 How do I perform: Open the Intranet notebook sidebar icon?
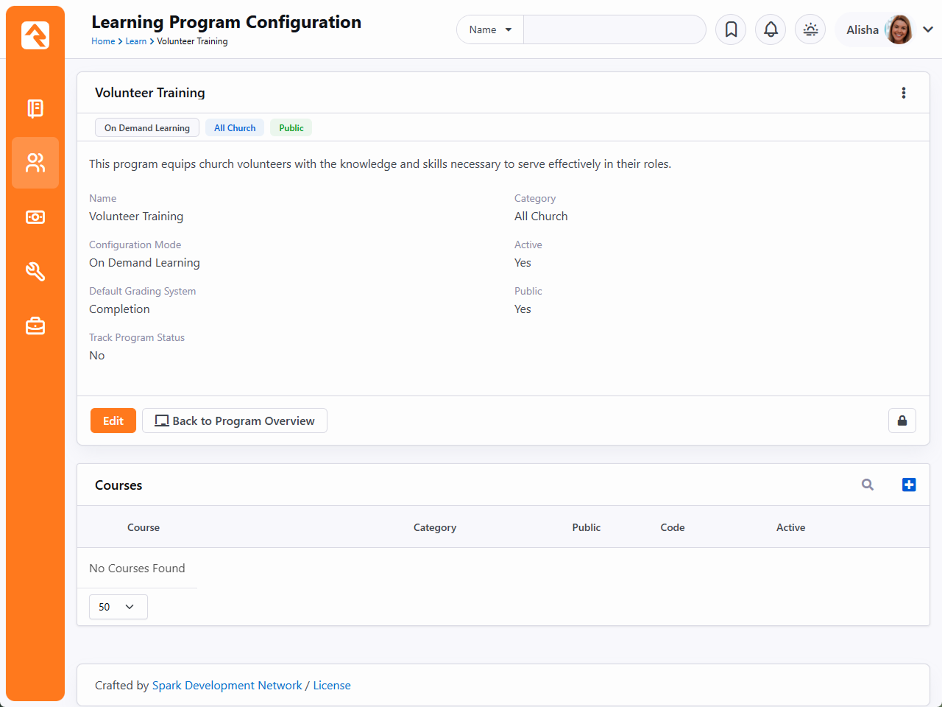coord(35,108)
